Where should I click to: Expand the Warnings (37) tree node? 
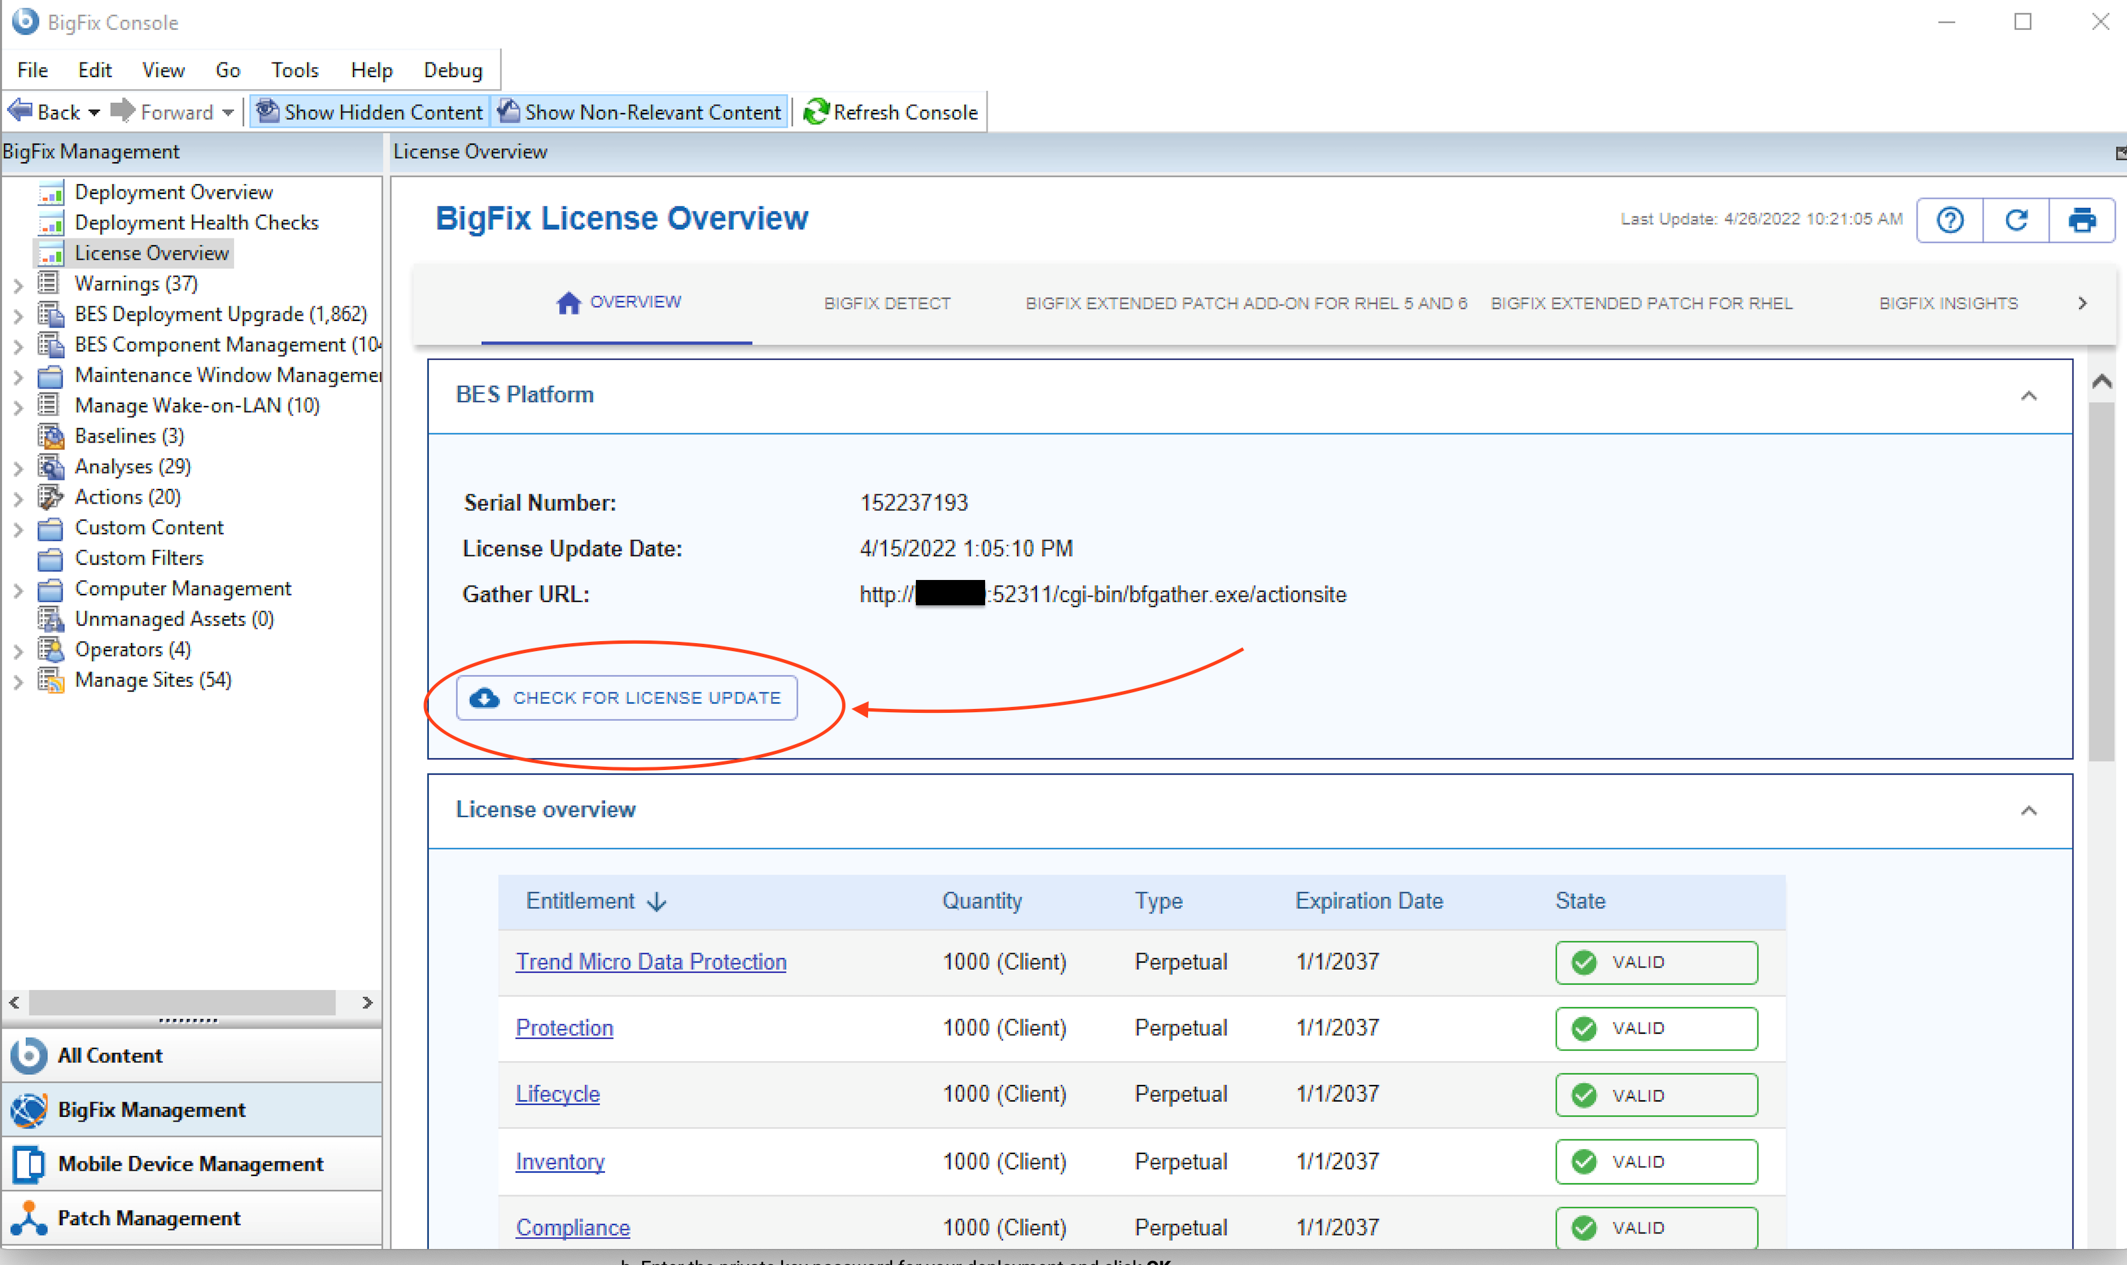click(x=18, y=285)
